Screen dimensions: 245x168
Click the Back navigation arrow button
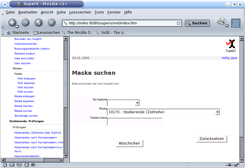(x=12, y=23)
